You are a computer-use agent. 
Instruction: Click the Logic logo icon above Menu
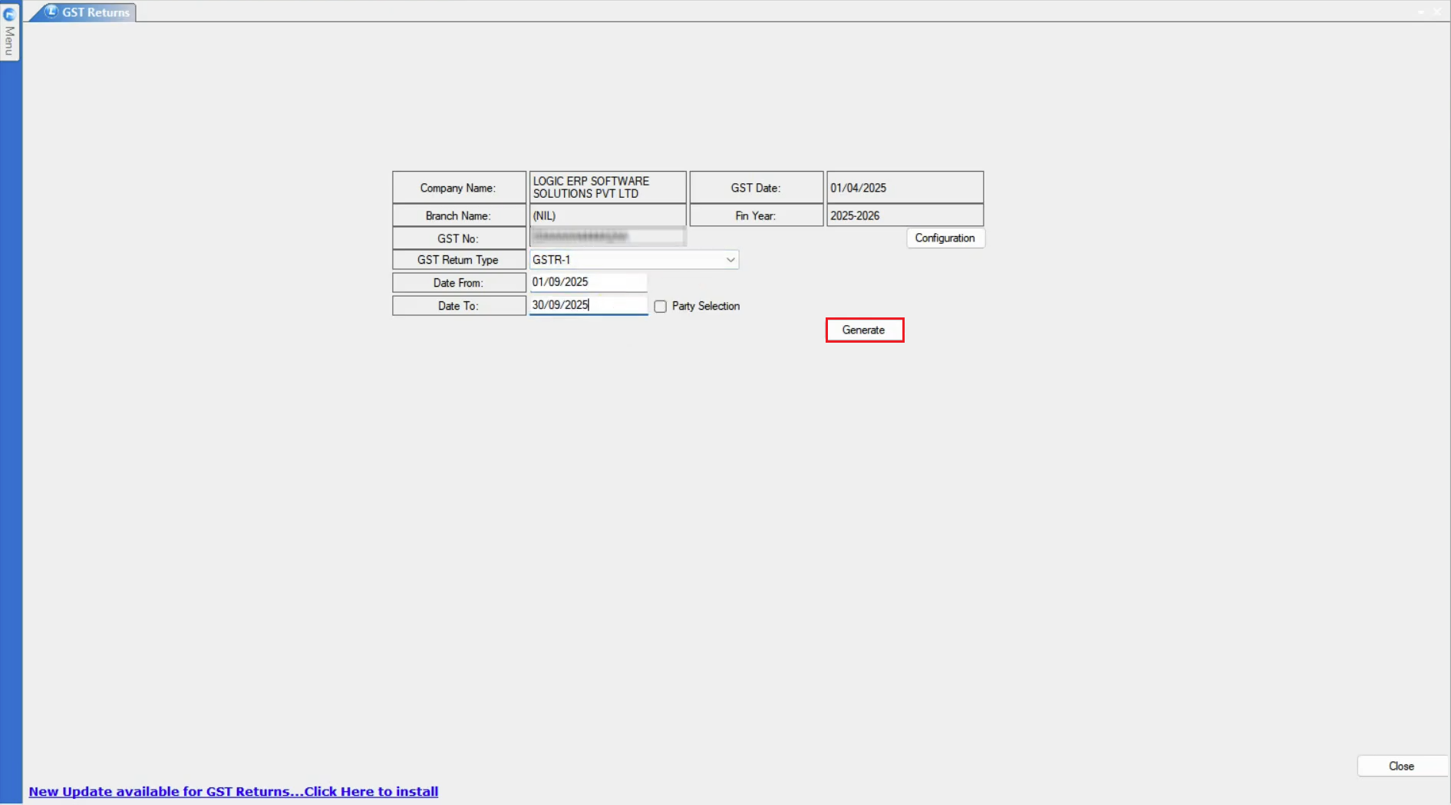(x=9, y=14)
